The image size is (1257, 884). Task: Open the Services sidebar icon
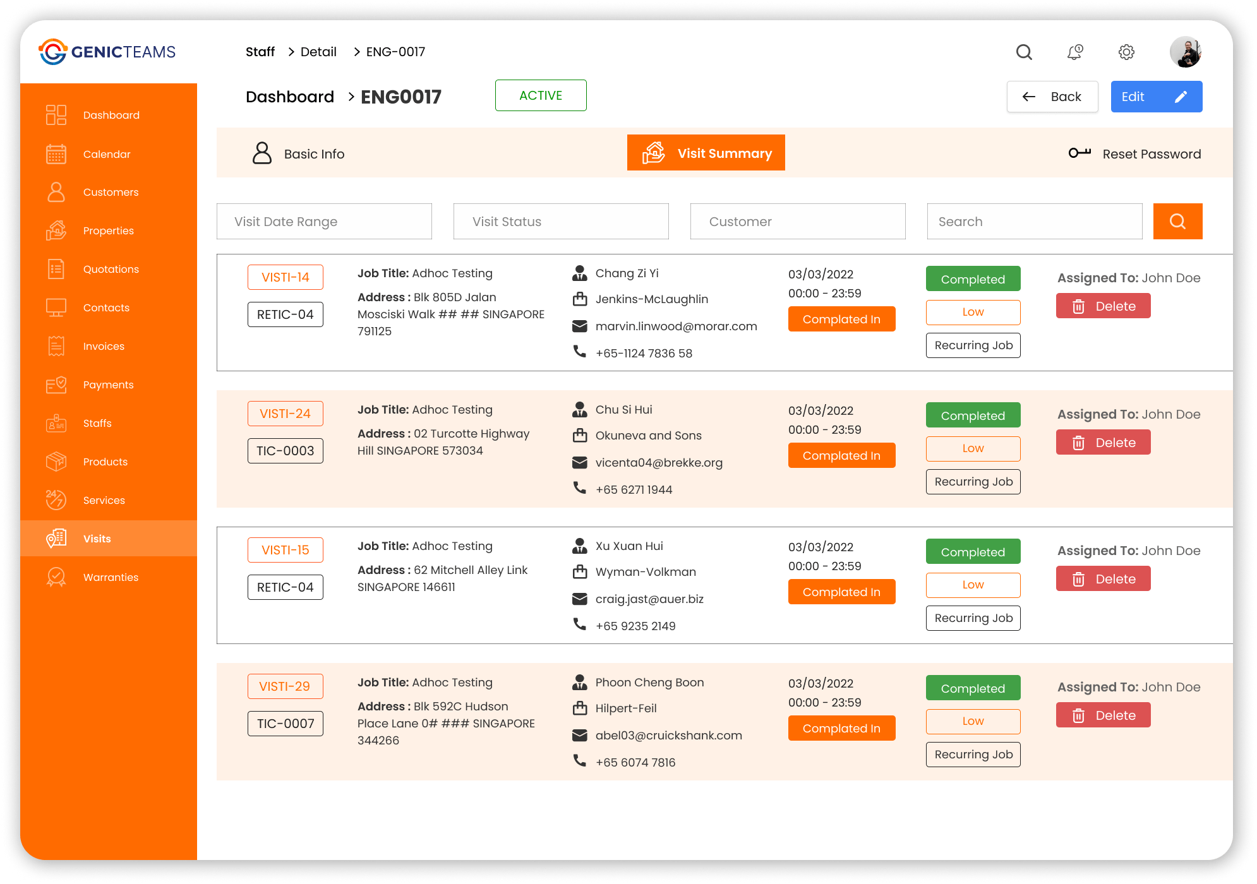tap(56, 500)
